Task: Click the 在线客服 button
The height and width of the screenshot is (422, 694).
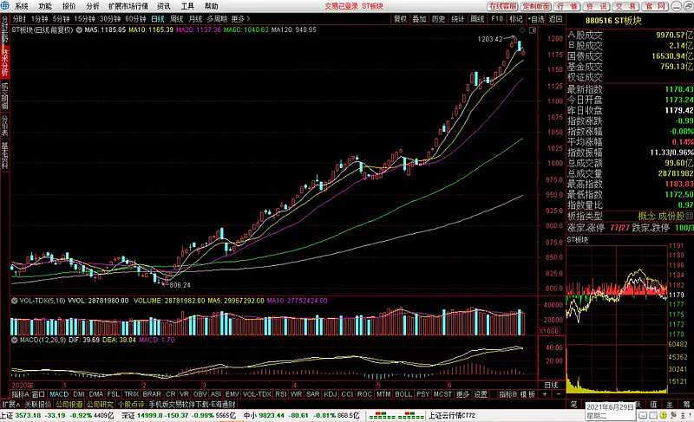Action: coord(503,6)
